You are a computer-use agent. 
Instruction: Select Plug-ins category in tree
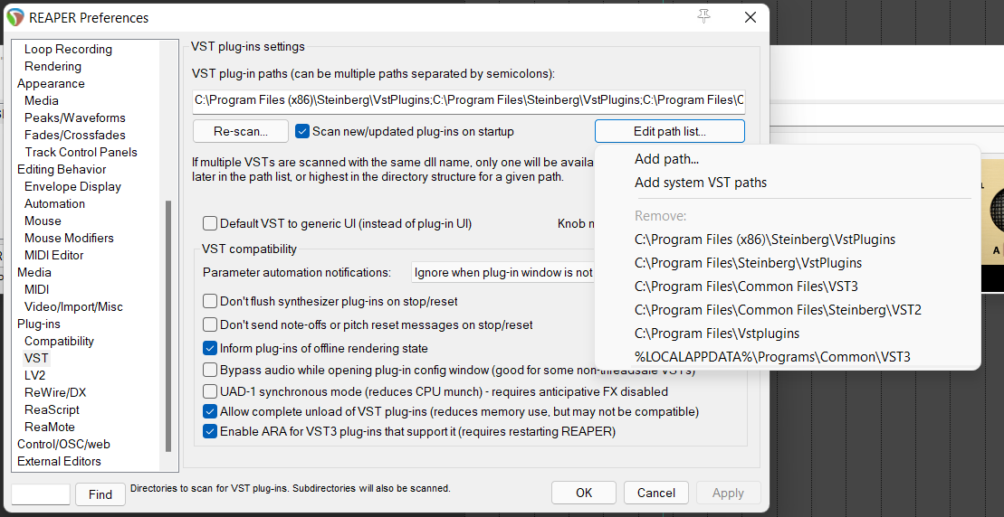point(39,324)
